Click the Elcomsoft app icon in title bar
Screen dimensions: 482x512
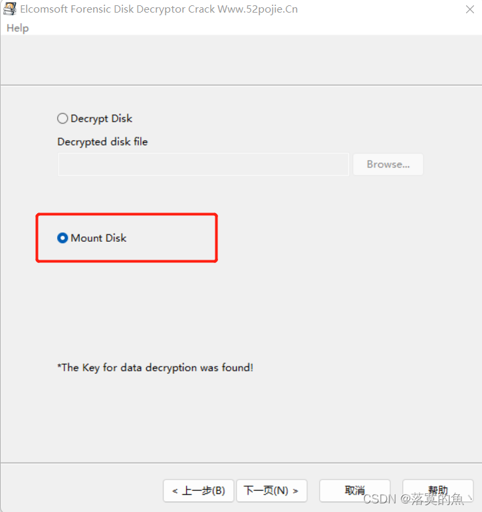coord(9,9)
